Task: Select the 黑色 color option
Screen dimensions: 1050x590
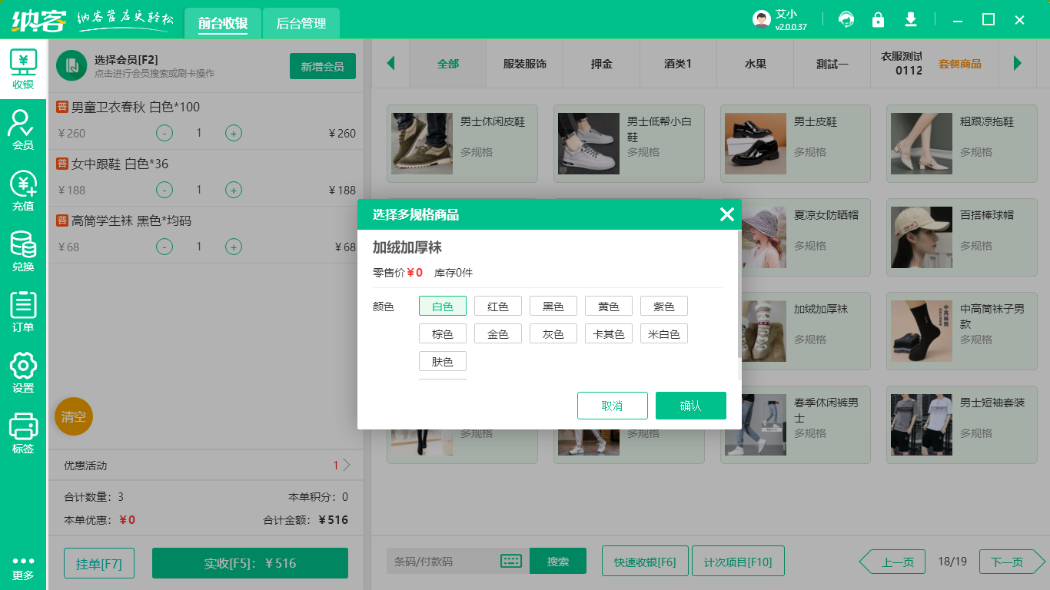Action: (553, 305)
